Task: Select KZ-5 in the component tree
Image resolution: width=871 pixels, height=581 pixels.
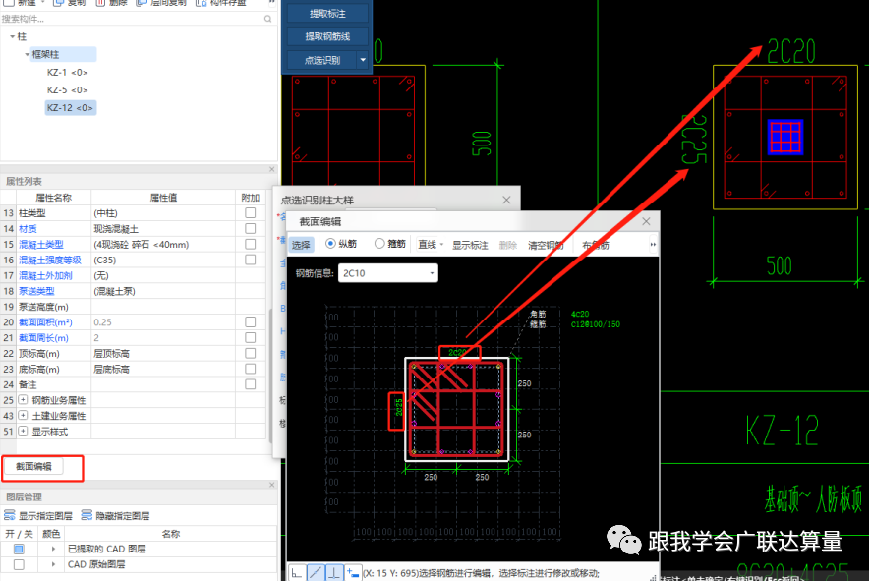Action: pos(67,90)
